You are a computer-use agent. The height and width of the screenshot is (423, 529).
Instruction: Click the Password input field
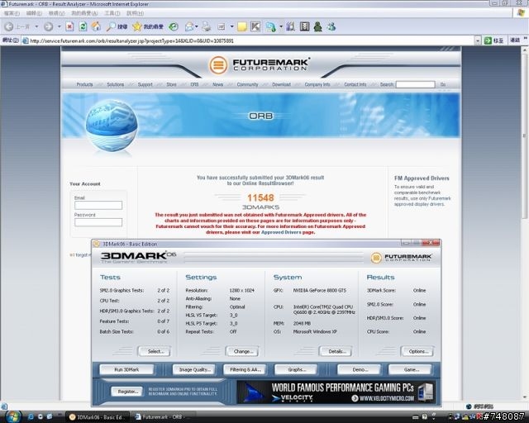pyautogui.click(x=98, y=222)
